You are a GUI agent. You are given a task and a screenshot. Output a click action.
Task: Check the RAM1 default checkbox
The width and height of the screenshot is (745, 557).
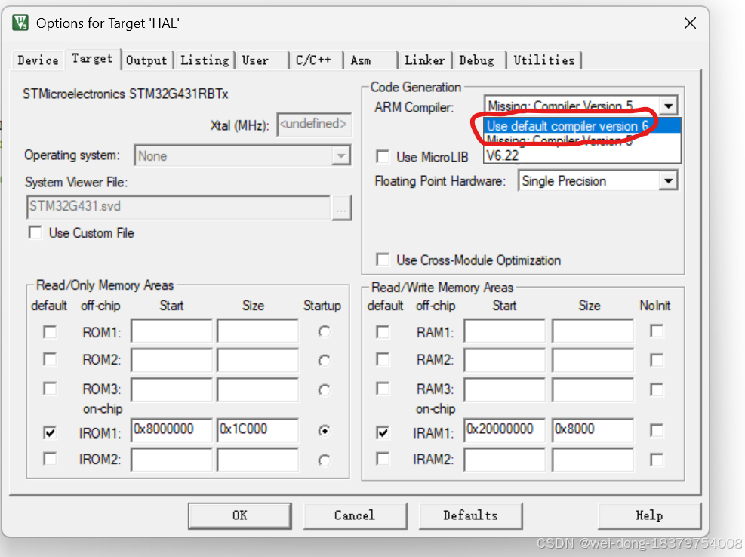(383, 331)
